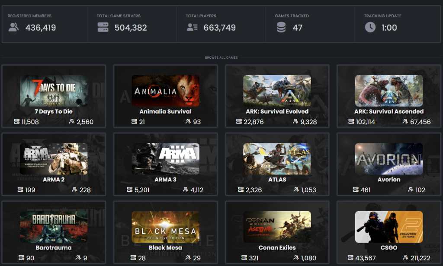This screenshot has height=266, width=443.
Task: Click the ARK: Survival Evolved player-count icon
Action: (x=295, y=121)
